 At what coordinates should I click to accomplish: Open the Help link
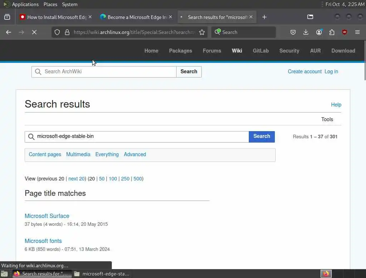(336, 105)
